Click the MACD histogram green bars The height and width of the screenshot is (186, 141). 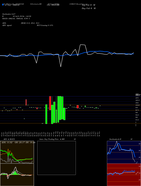15,173
